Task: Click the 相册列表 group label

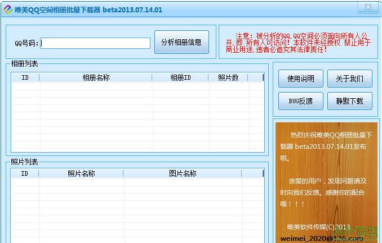Action: coord(25,64)
